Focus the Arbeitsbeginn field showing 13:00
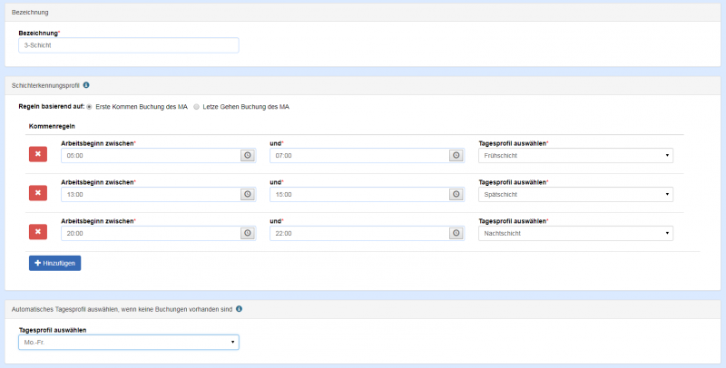 [x=151, y=195]
